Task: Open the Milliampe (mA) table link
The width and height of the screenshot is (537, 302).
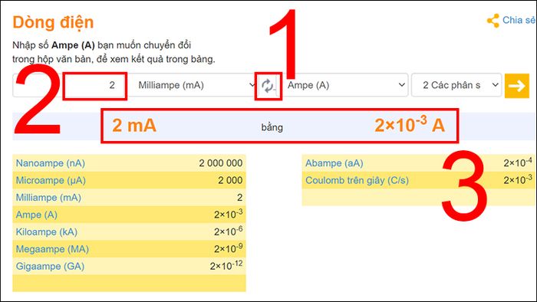Action: 48,197
